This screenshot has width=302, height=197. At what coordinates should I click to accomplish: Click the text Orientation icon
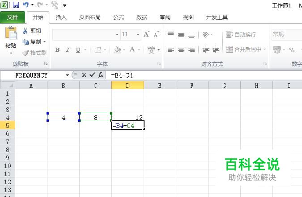pos(206,34)
